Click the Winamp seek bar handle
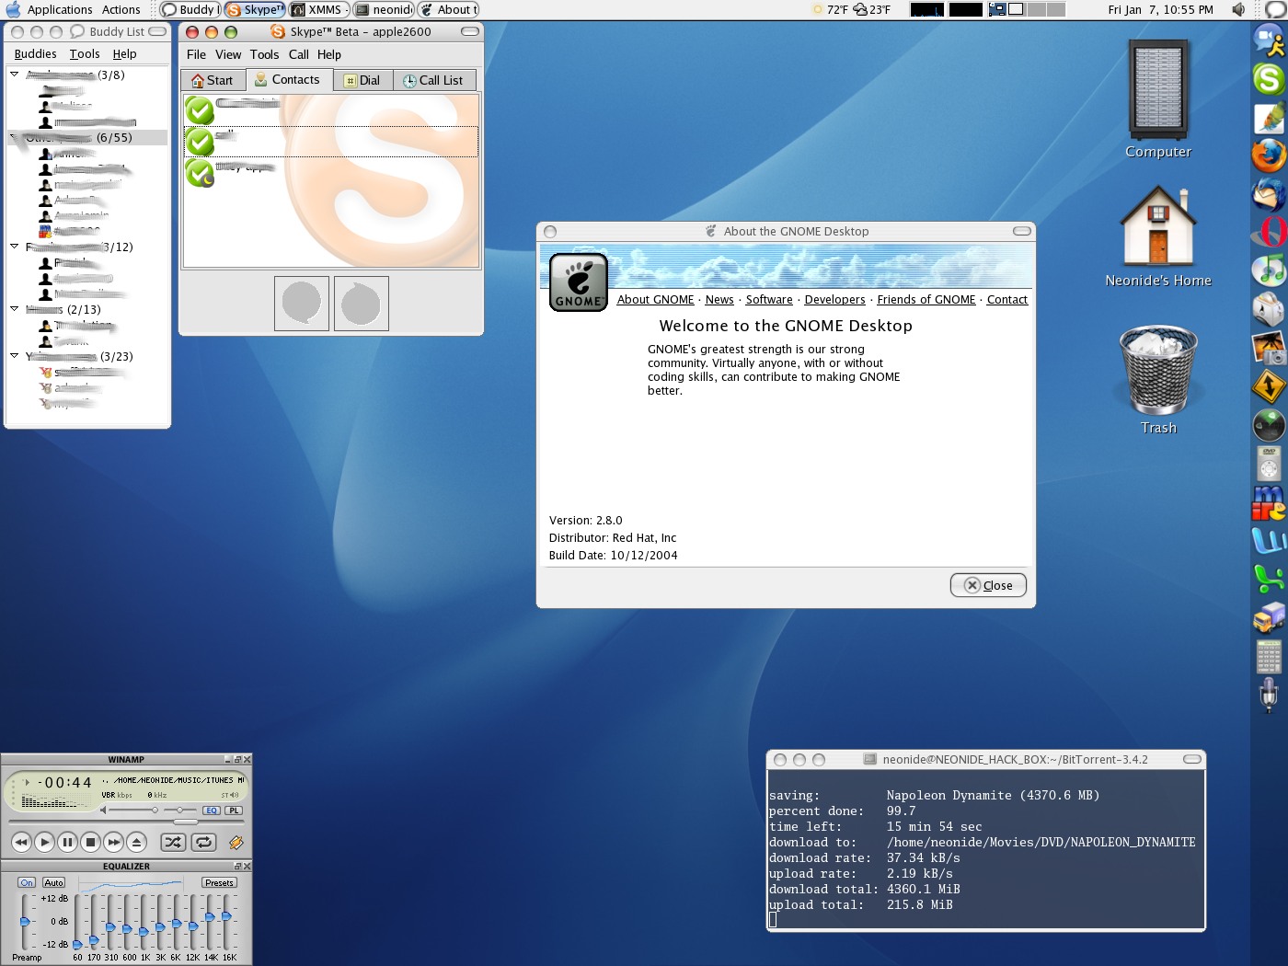This screenshot has height=966, width=1288. (x=185, y=822)
